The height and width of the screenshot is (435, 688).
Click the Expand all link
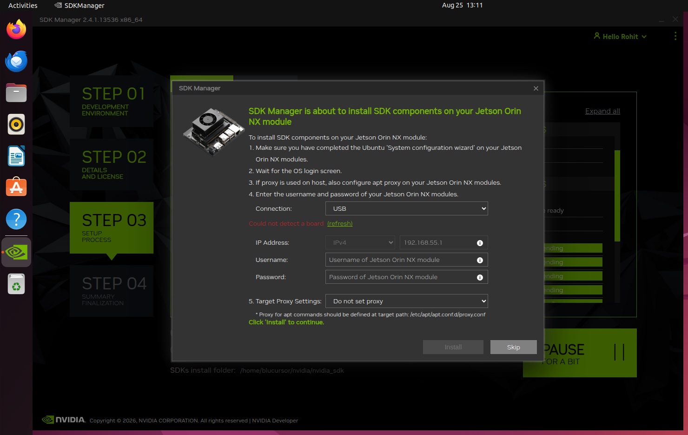click(602, 111)
